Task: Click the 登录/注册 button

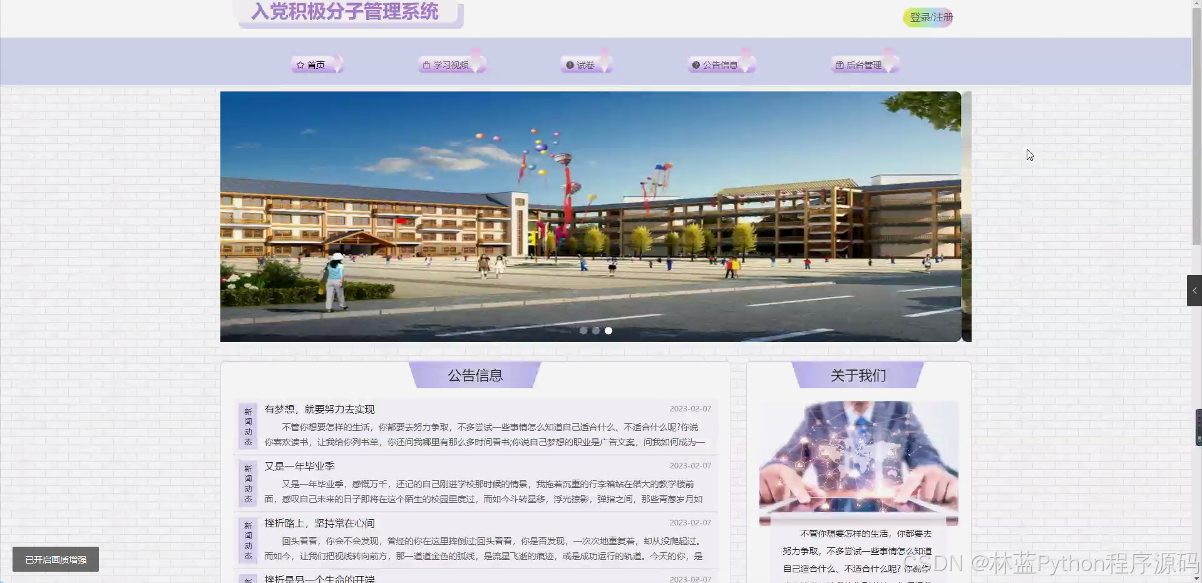Action: 928,18
